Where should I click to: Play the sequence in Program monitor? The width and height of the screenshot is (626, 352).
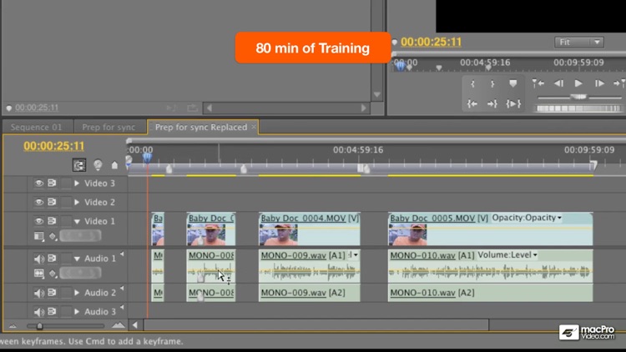tap(578, 83)
